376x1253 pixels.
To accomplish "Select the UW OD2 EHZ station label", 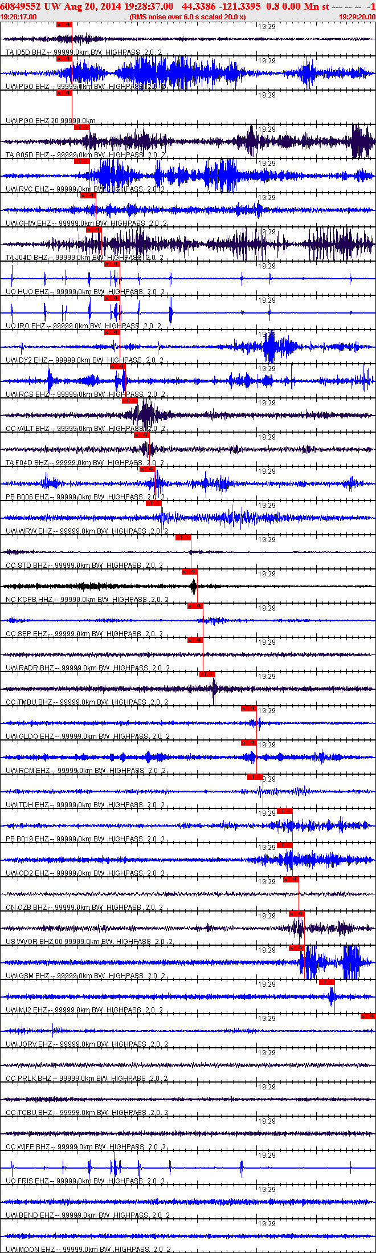I will pos(85,873).
